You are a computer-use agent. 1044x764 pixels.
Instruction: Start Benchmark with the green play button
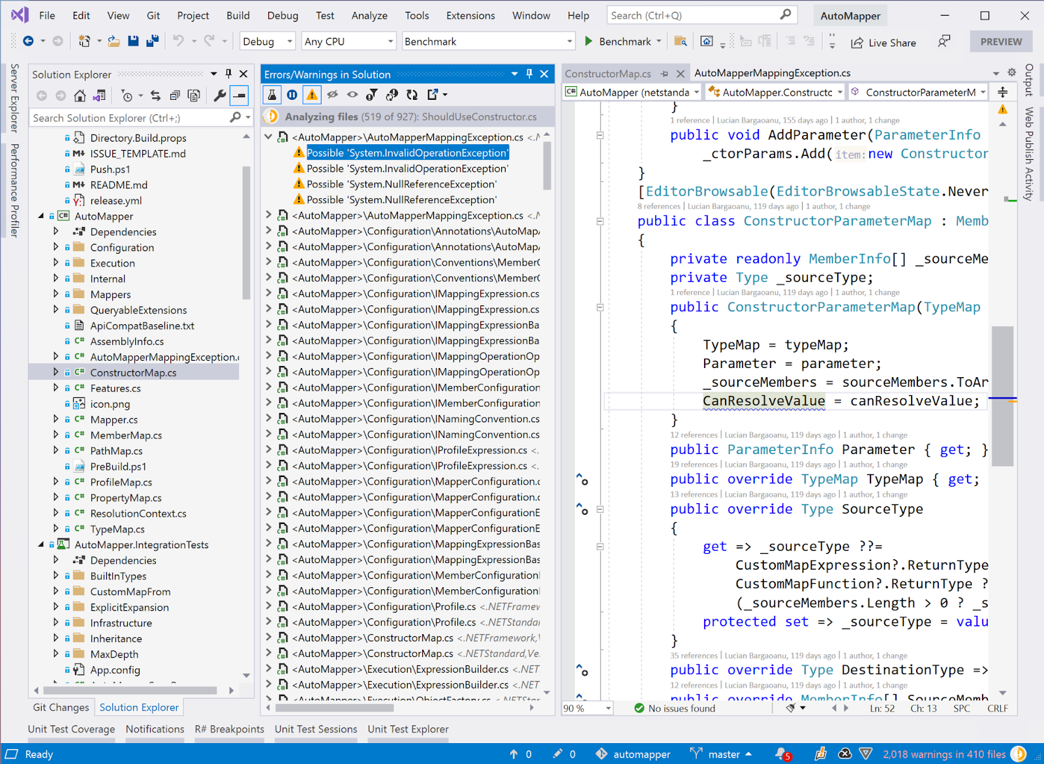(589, 41)
